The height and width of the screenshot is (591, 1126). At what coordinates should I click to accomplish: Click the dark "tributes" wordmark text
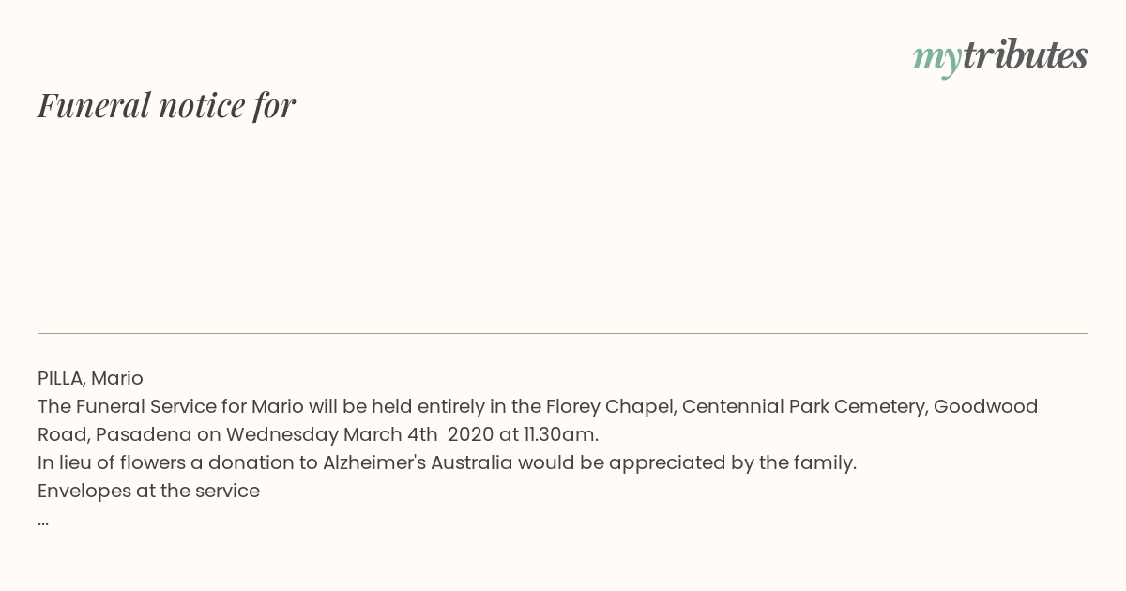[x=1026, y=54]
